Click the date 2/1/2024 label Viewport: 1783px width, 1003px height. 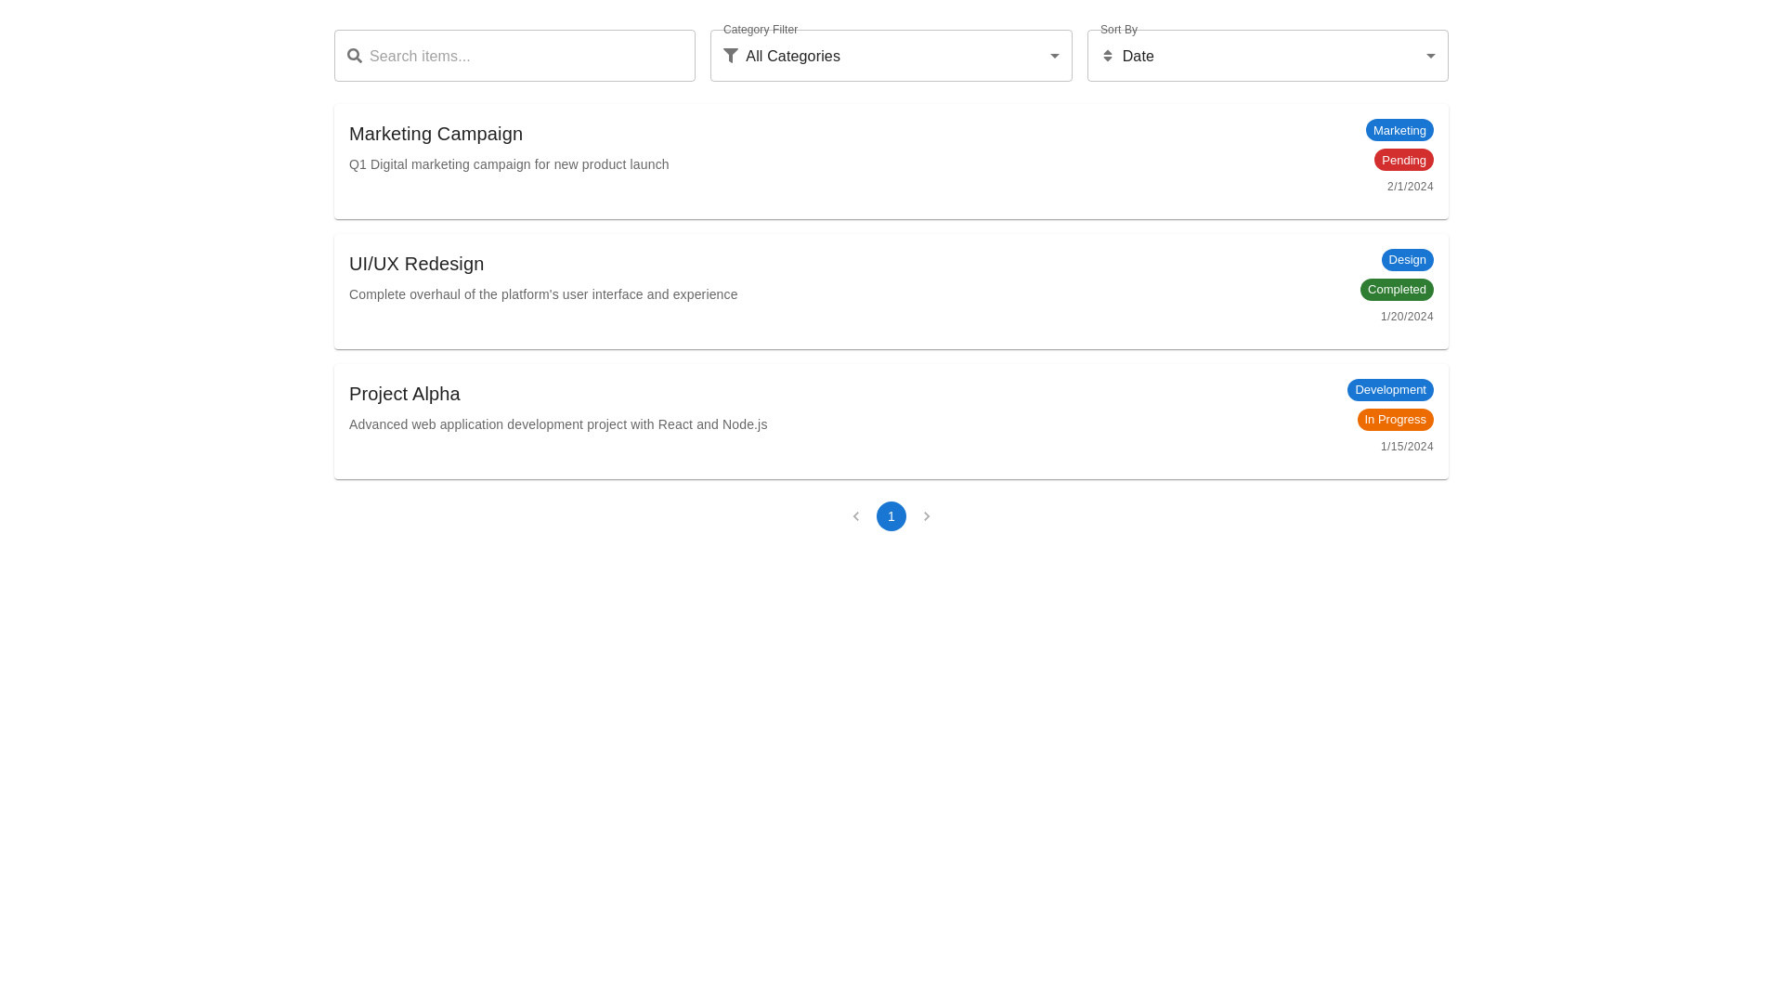click(x=1410, y=186)
